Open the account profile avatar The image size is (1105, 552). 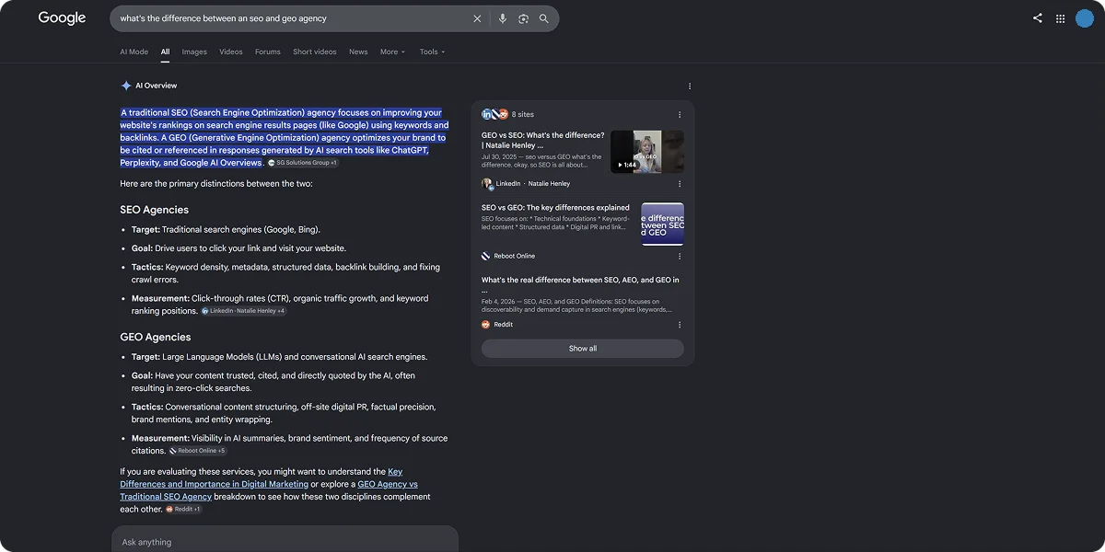1085,18
